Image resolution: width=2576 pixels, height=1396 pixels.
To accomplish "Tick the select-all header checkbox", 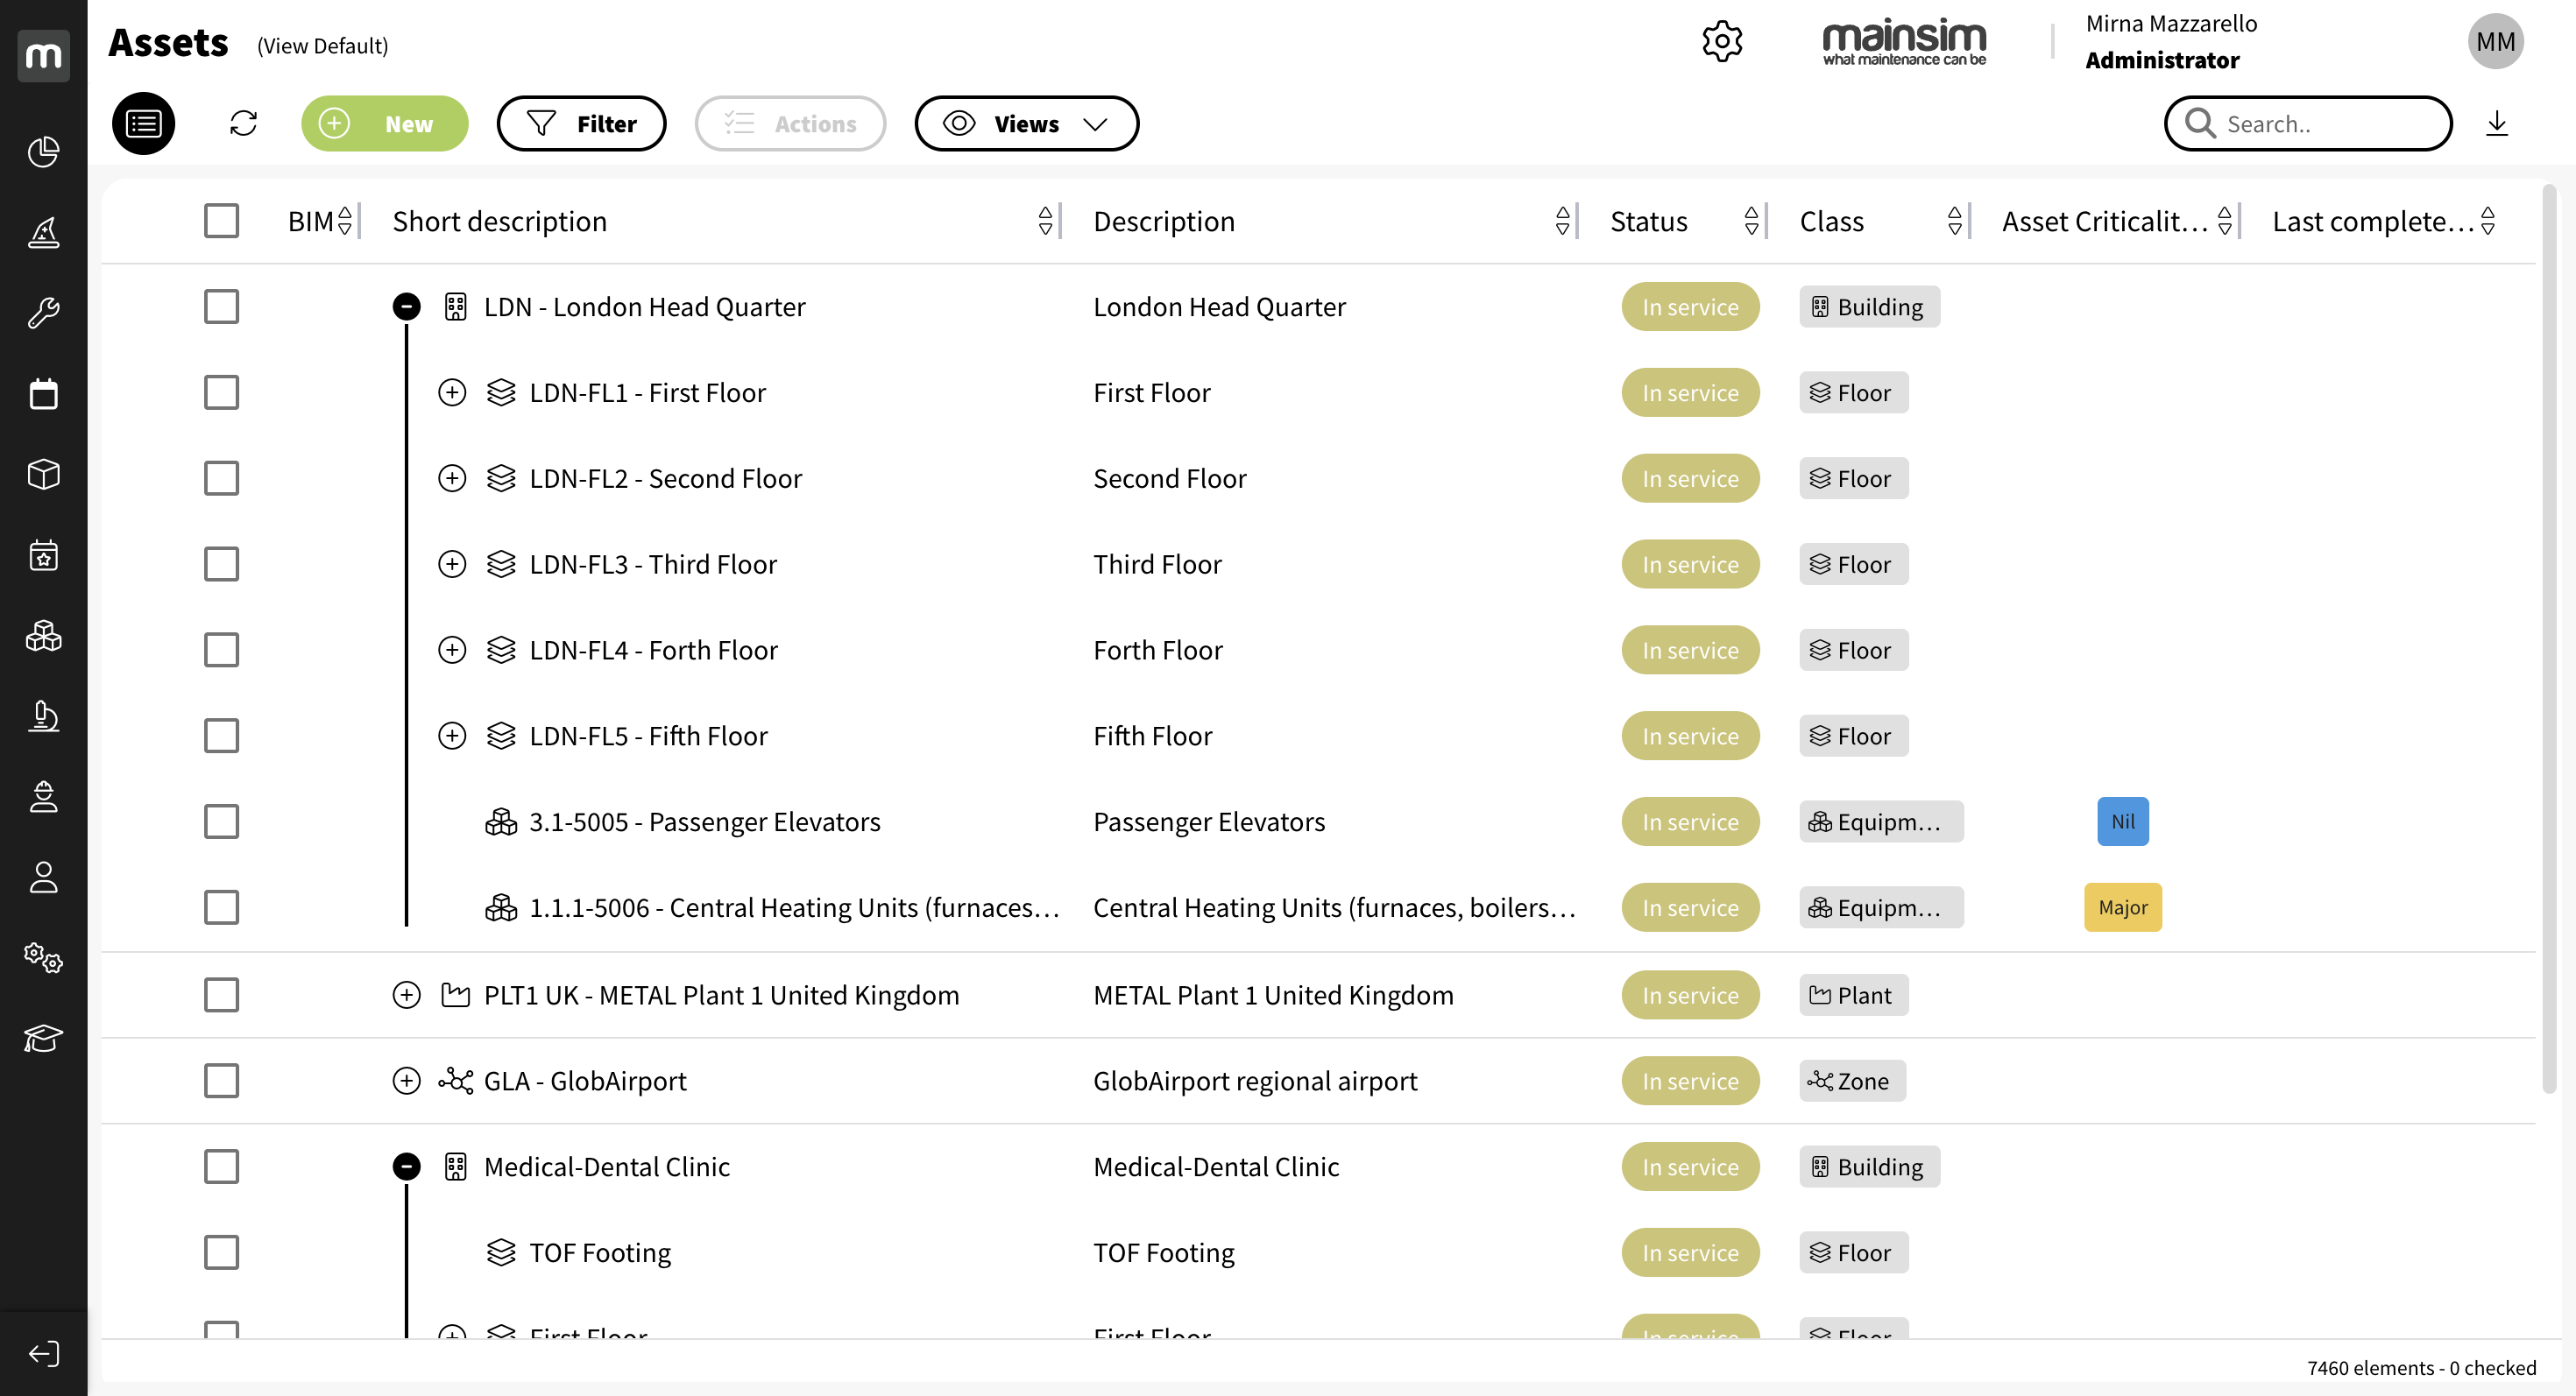I will coord(221,221).
